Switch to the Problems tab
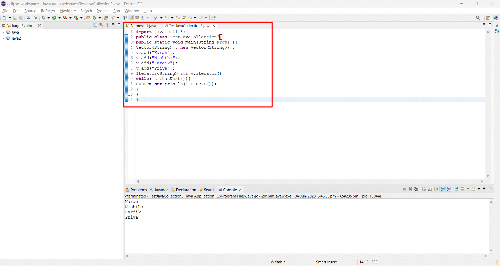 (136, 190)
